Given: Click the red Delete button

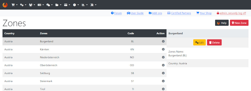Looking at the screenshot, I should 214,42.
